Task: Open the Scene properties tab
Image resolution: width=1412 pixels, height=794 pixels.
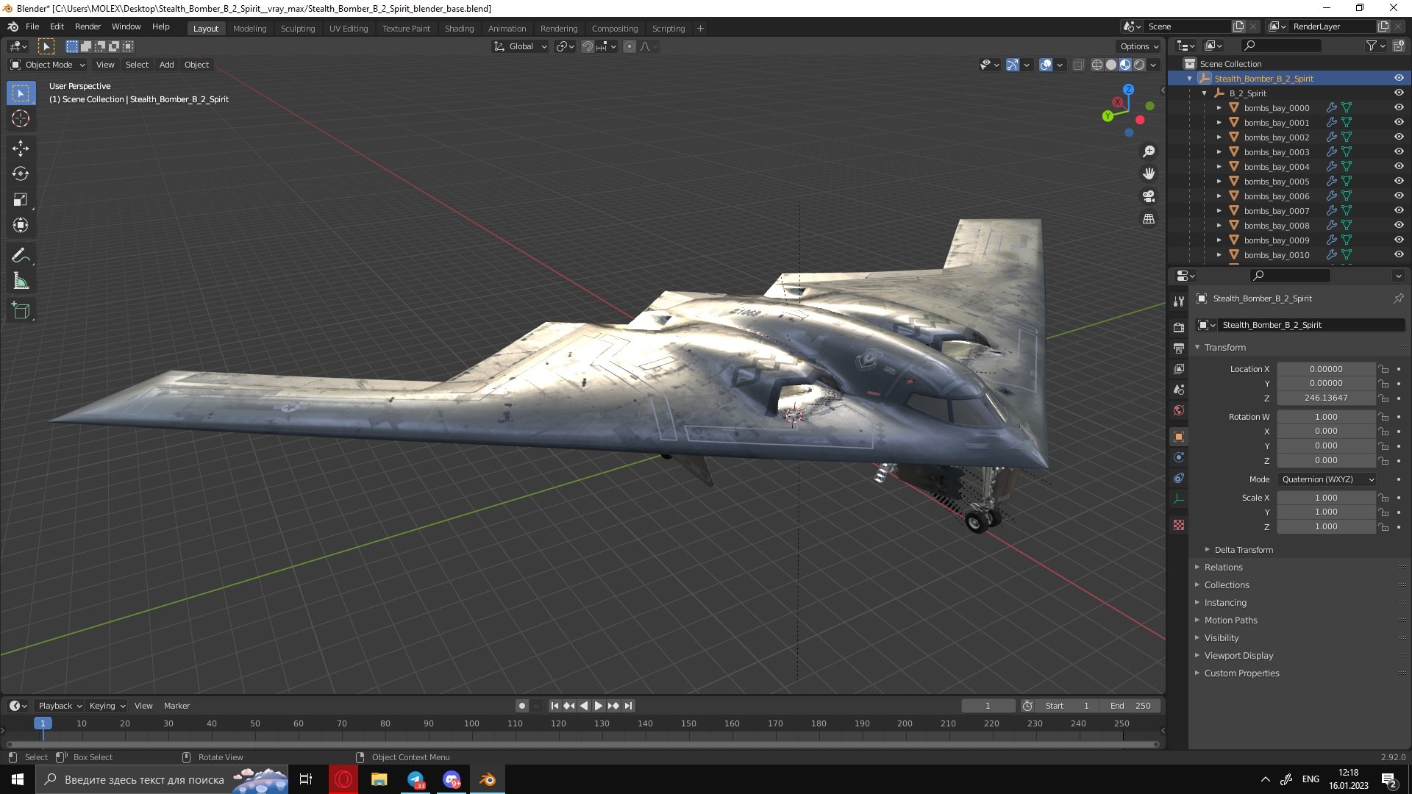Action: pos(1179,390)
